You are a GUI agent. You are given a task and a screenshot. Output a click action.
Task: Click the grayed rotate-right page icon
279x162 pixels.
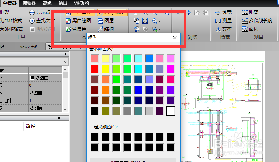click(x=206, y=13)
